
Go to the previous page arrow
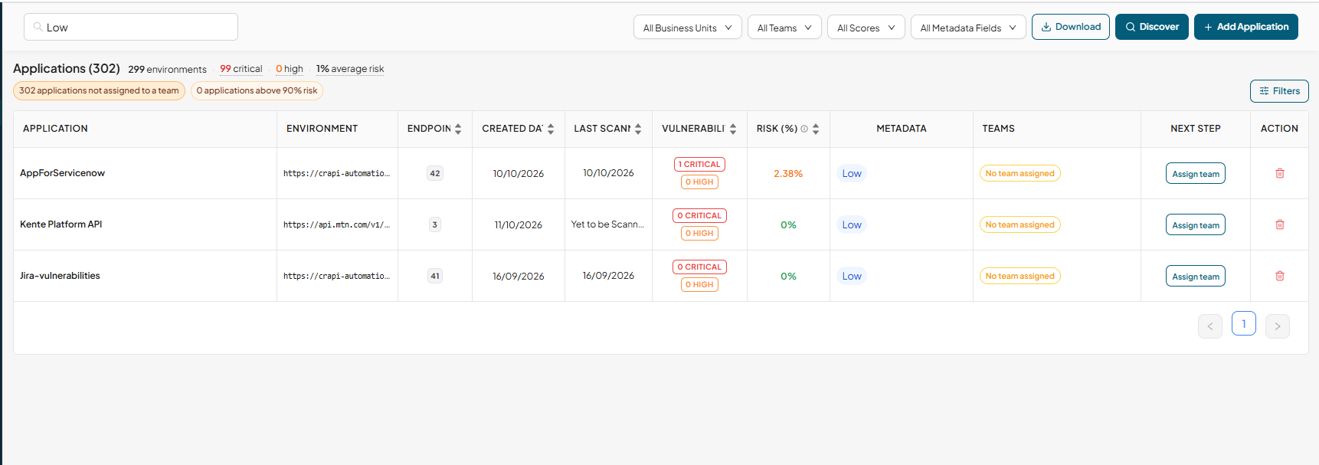(x=1210, y=326)
